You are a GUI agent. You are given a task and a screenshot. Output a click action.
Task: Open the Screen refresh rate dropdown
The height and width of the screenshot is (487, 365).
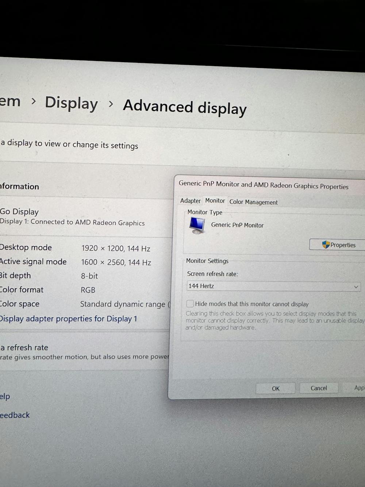(273, 286)
